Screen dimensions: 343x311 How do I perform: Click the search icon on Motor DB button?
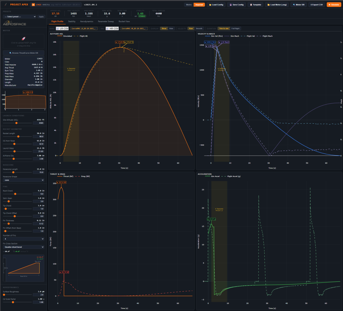click(x=294, y=5)
